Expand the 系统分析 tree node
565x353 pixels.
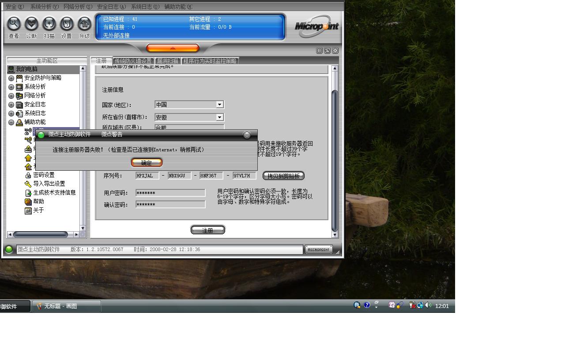click(x=11, y=87)
